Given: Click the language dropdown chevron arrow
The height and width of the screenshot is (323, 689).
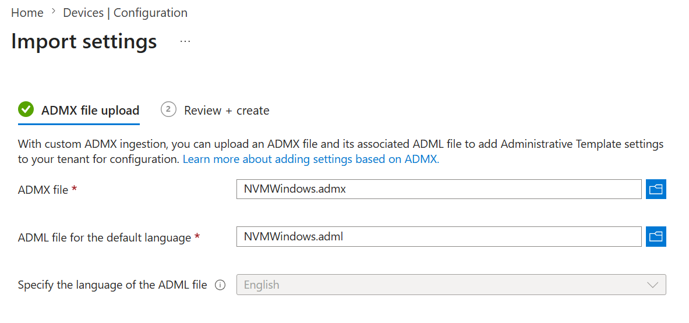Looking at the screenshot, I should 653,285.
